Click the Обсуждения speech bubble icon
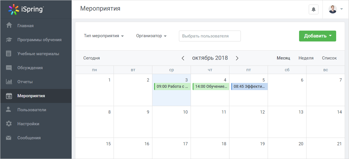The height and width of the screenshot is (159, 349). (x=9, y=68)
